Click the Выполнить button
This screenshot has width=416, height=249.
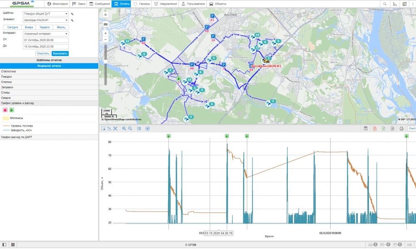(60, 54)
